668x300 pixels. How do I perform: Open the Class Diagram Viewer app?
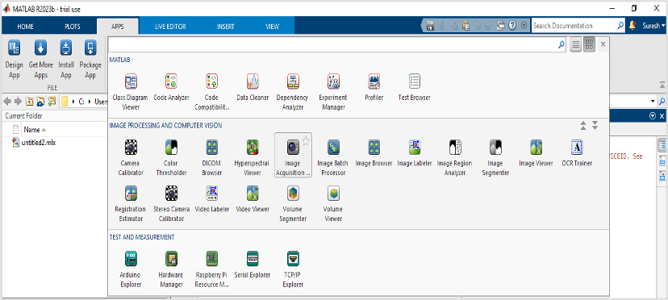point(130,91)
